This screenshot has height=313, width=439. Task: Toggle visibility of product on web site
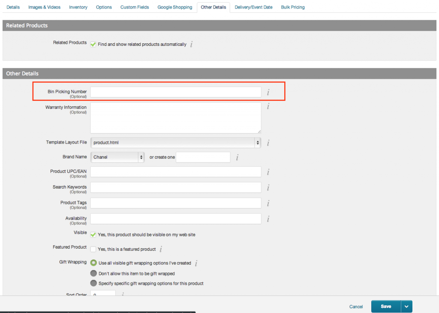pyautogui.click(x=93, y=235)
